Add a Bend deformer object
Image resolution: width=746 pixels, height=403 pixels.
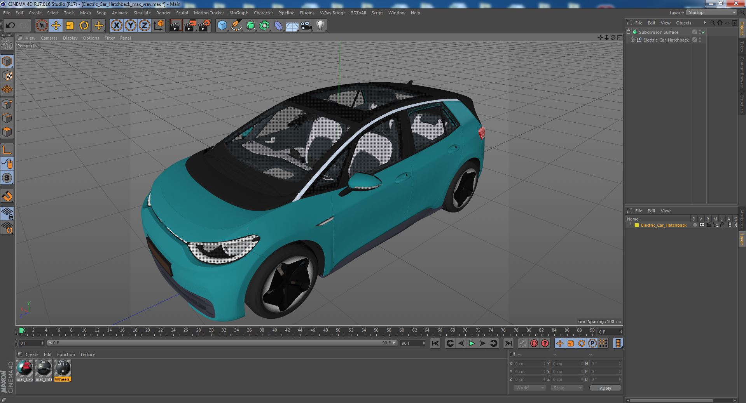278,26
